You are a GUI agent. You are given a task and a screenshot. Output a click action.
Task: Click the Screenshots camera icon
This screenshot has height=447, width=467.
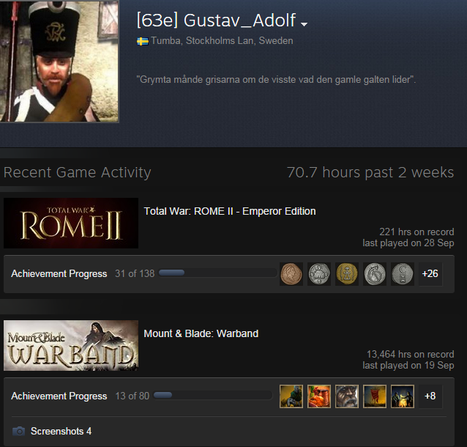pos(19,431)
